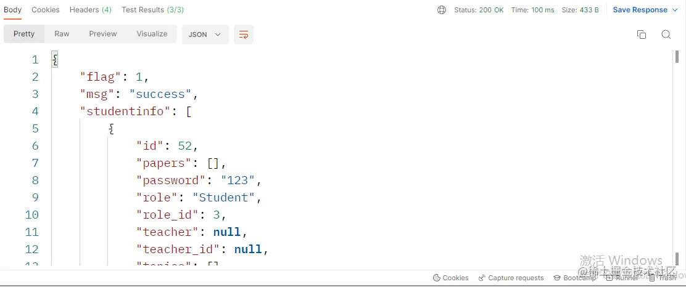
Task: Click the "Student" role value
Action: (223, 198)
